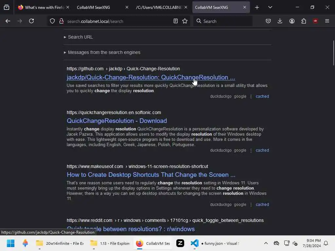335x251 pixels.
Task: Switch to 20w14infinite File Explorer window
Action: click(60, 243)
